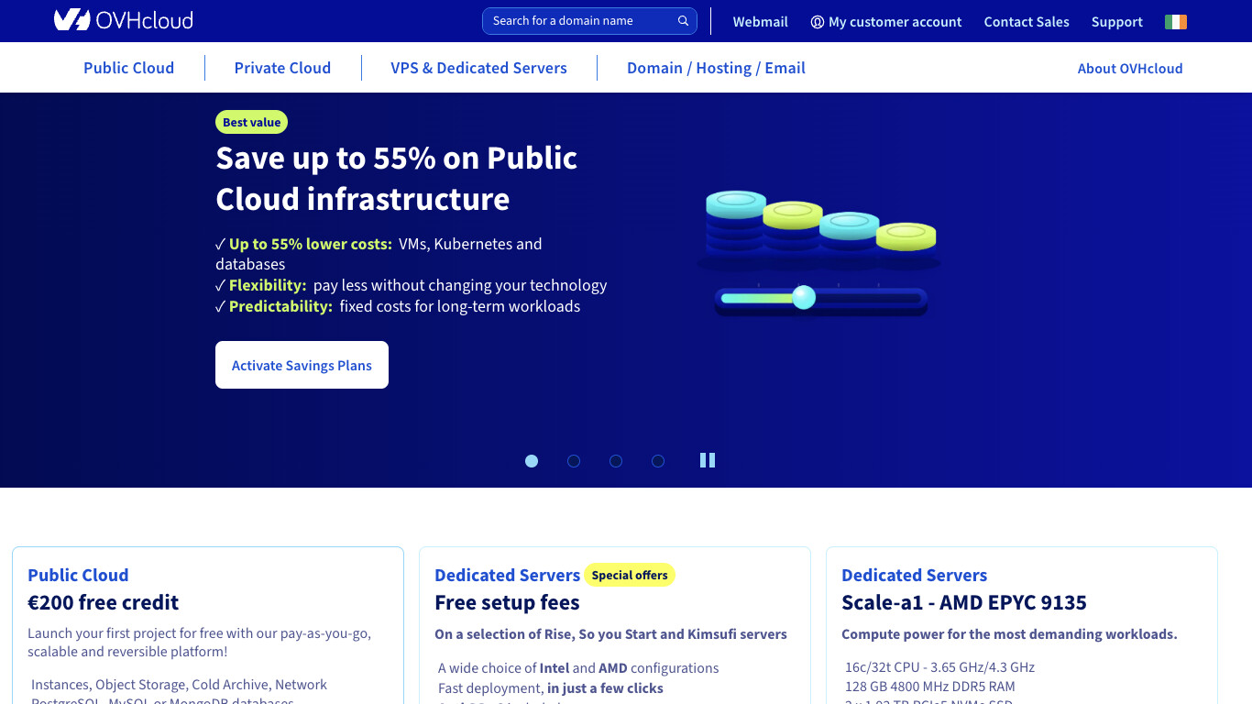This screenshot has height=704, width=1252.
Task: Open Domain / Hosting / Email menu
Action: click(716, 68)
